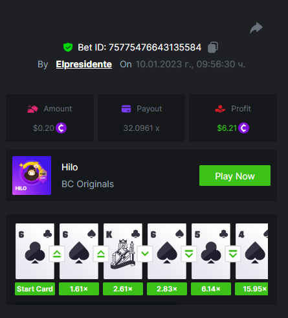Click the Hilo game title
Image resolution: width=288 pixels, height=318 pixels.
(x=70, y=167)
